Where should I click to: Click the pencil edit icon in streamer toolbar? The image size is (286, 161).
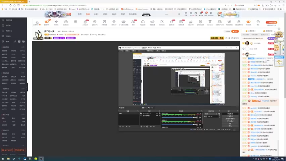pyautogui.click(x=162, y=23)
